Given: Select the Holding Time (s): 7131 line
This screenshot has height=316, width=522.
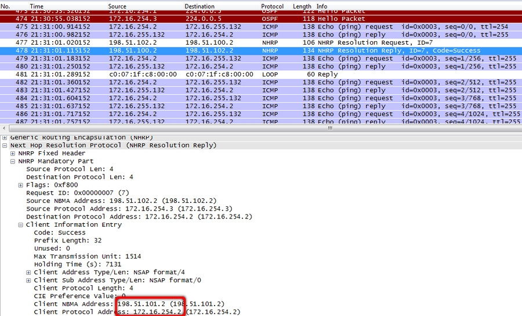Looking at the screenshot, I should coord(77,264).
